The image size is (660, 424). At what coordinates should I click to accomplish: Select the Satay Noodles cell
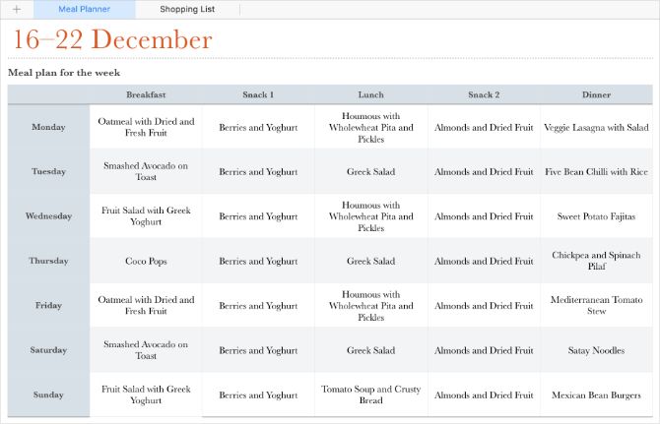pyautogui.click(x=596, y=350)
